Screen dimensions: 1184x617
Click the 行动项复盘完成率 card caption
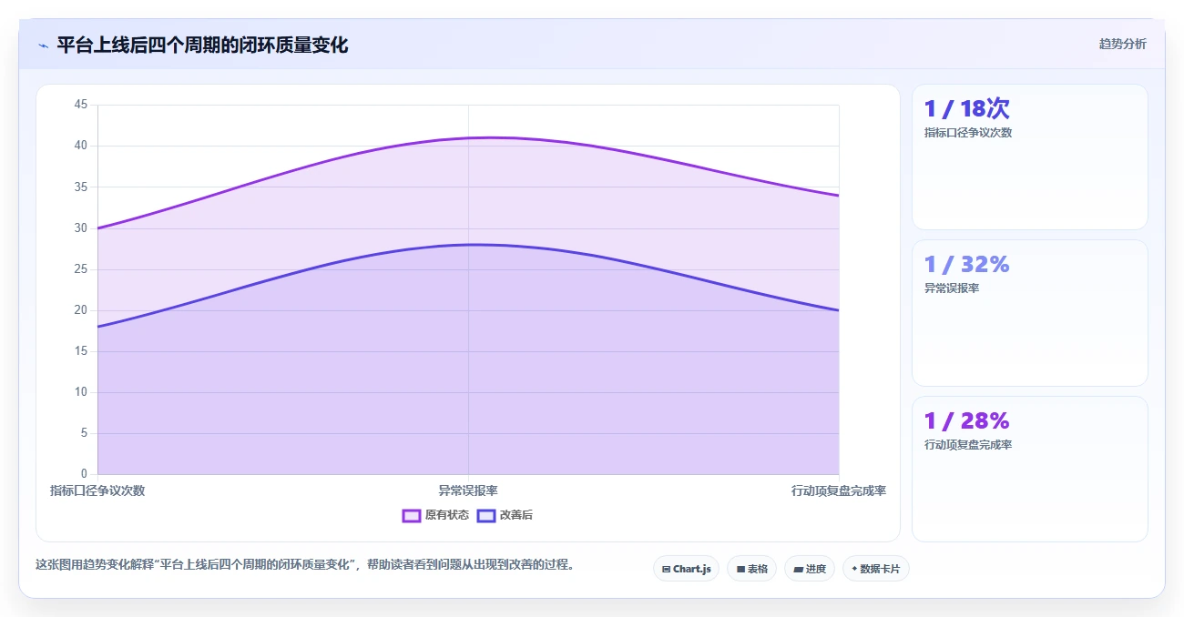click(x=968, y=445)
